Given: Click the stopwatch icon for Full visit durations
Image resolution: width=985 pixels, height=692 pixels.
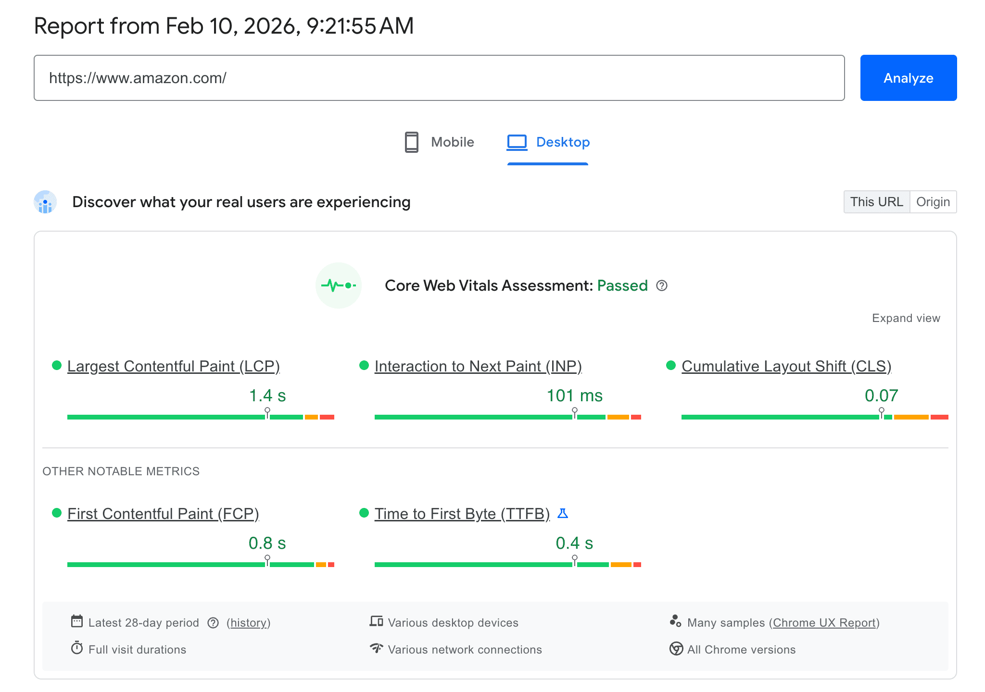Looking at the screenshot, I should tap(77, 649).
